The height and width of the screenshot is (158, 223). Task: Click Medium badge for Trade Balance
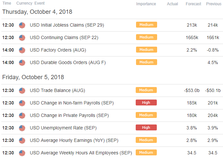tap(146, 90)
